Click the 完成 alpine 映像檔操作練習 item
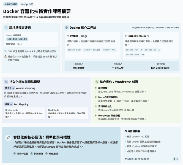The image size is (183, 165). 141,146
